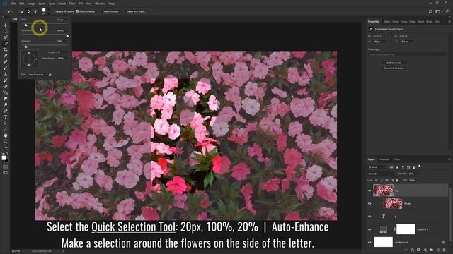The image size is (453, 254).
Task: Click the brush Size value field
Action: (62, 20)
